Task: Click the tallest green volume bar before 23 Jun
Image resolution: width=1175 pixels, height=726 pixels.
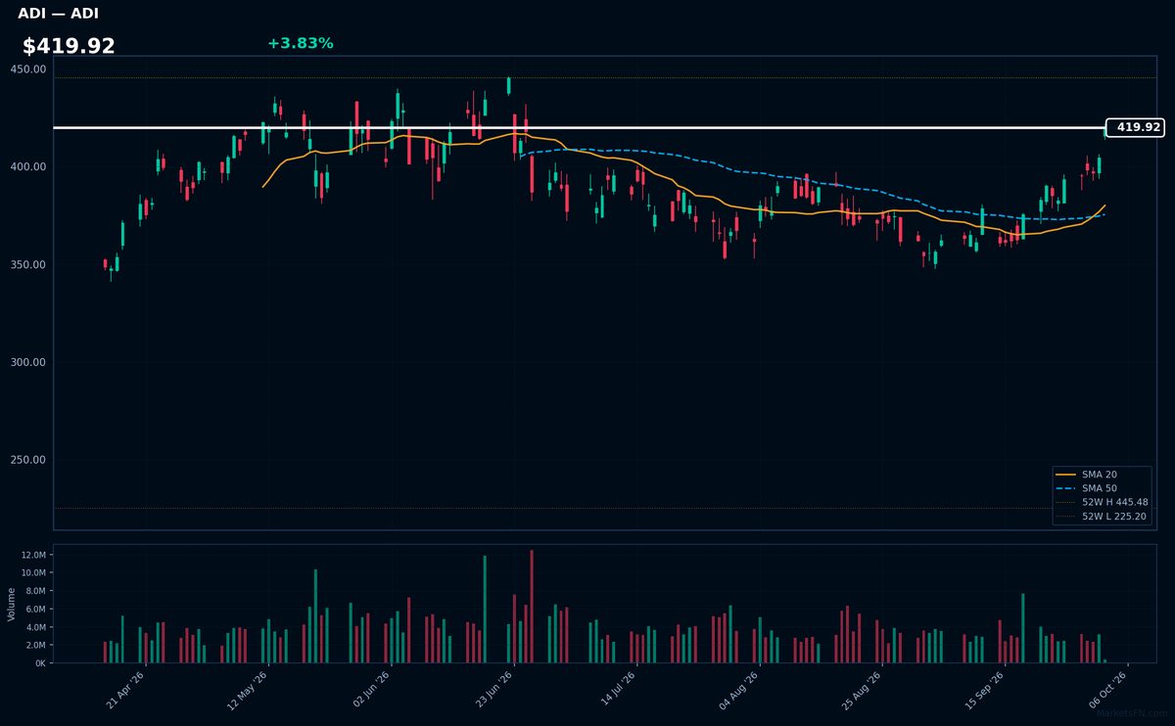Action: (485, 610)
